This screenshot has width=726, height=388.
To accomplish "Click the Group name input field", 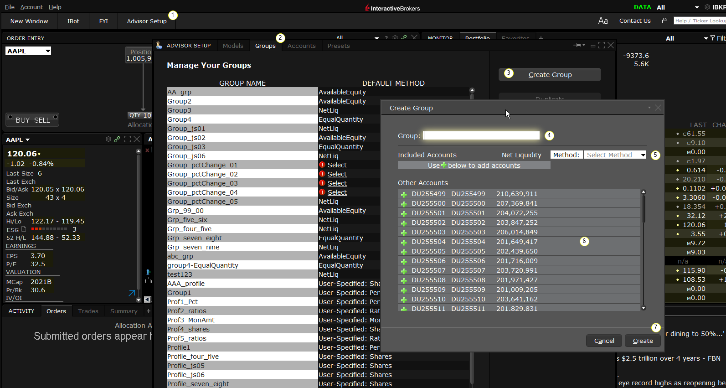I will tap(482, 135).
